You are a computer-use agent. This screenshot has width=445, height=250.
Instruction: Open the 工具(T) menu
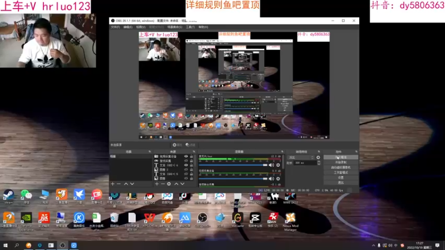[190, 27]
